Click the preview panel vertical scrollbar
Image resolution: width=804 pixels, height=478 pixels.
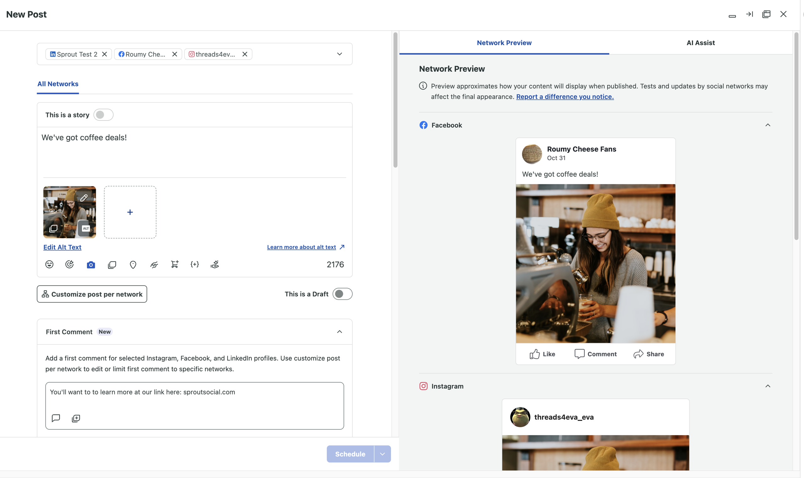point(796,136)
